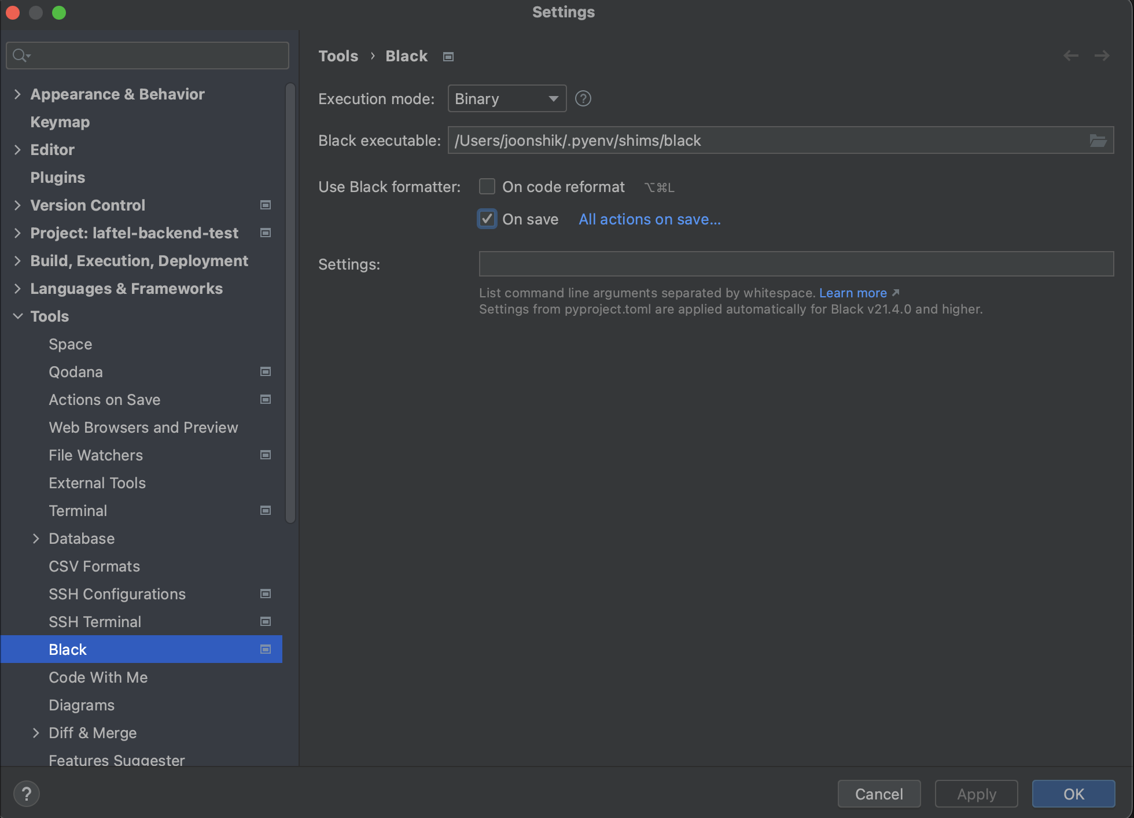Click the question mark help button at bottom left
The height and width of the screenshot is (818, 1134).
tap(26, 794)
